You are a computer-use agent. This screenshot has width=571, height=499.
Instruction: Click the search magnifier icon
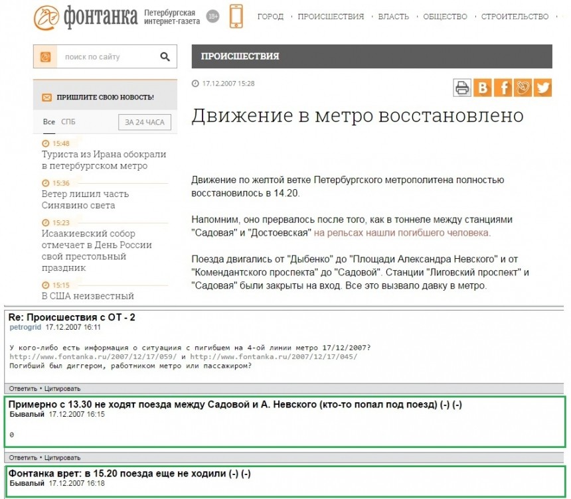click(165, 56)
